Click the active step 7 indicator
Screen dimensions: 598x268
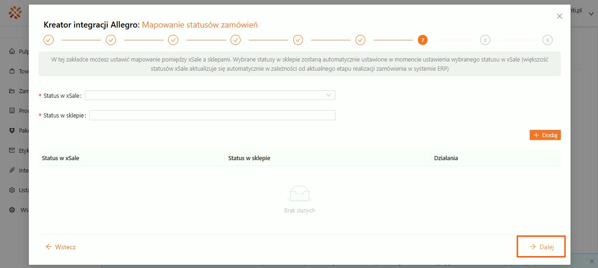tap(422, 40)
